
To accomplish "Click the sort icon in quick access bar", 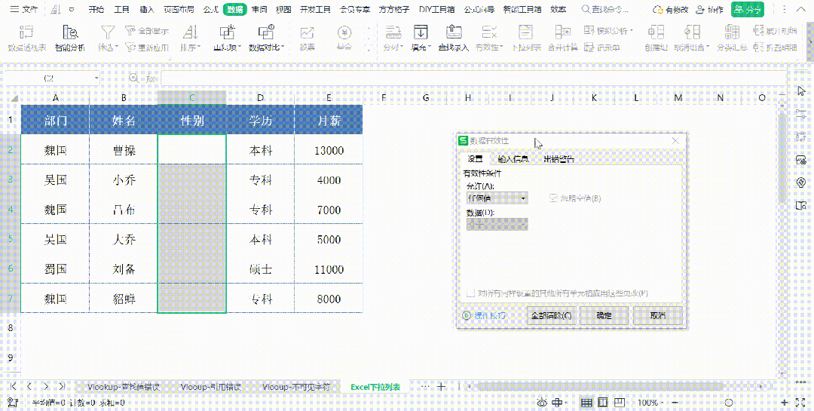I will 57,9.
